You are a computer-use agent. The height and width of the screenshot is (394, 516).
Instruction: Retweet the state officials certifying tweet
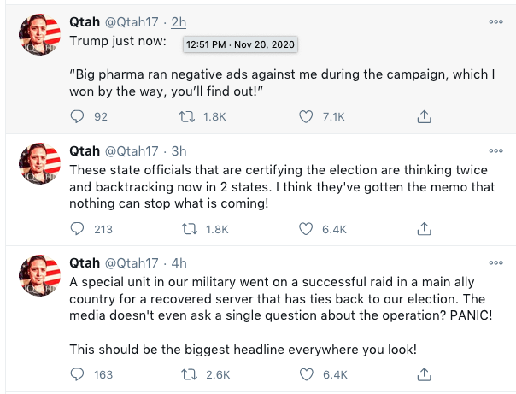191,228
